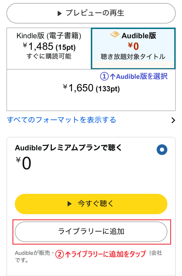Click the red ¥0 price in Audible版
This screenshot has height=276, width=182.
point(133,46)
